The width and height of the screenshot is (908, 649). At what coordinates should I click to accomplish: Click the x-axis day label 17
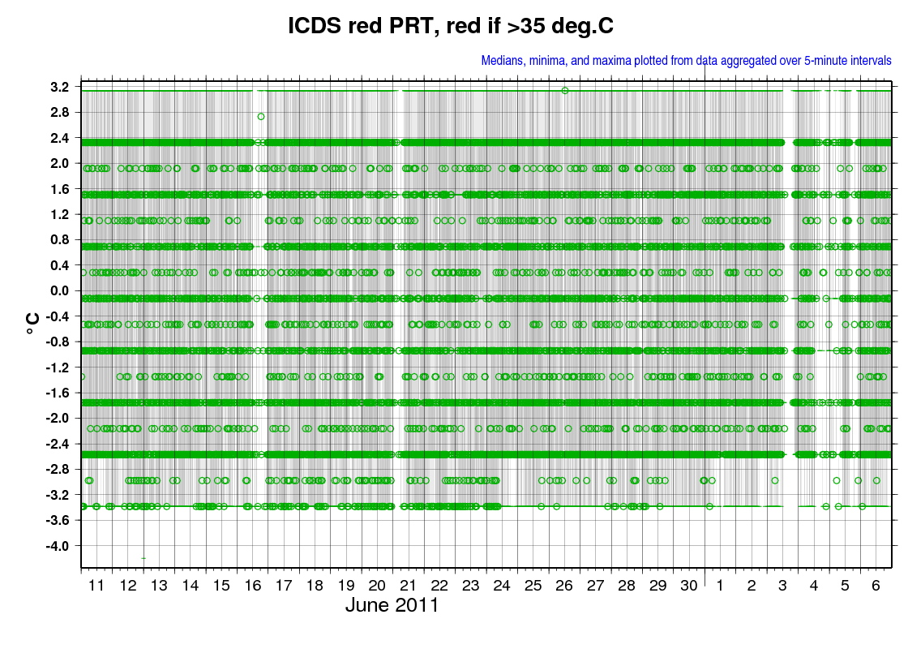[x=284, y=586]
